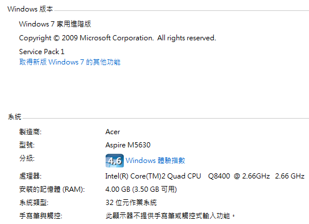Click the 處理器 label
Screen dimensions: 309x224
pyautogui.click(x=31, y=176)
